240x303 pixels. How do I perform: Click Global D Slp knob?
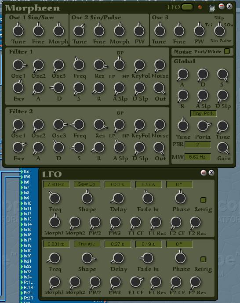tap(222, 95)
